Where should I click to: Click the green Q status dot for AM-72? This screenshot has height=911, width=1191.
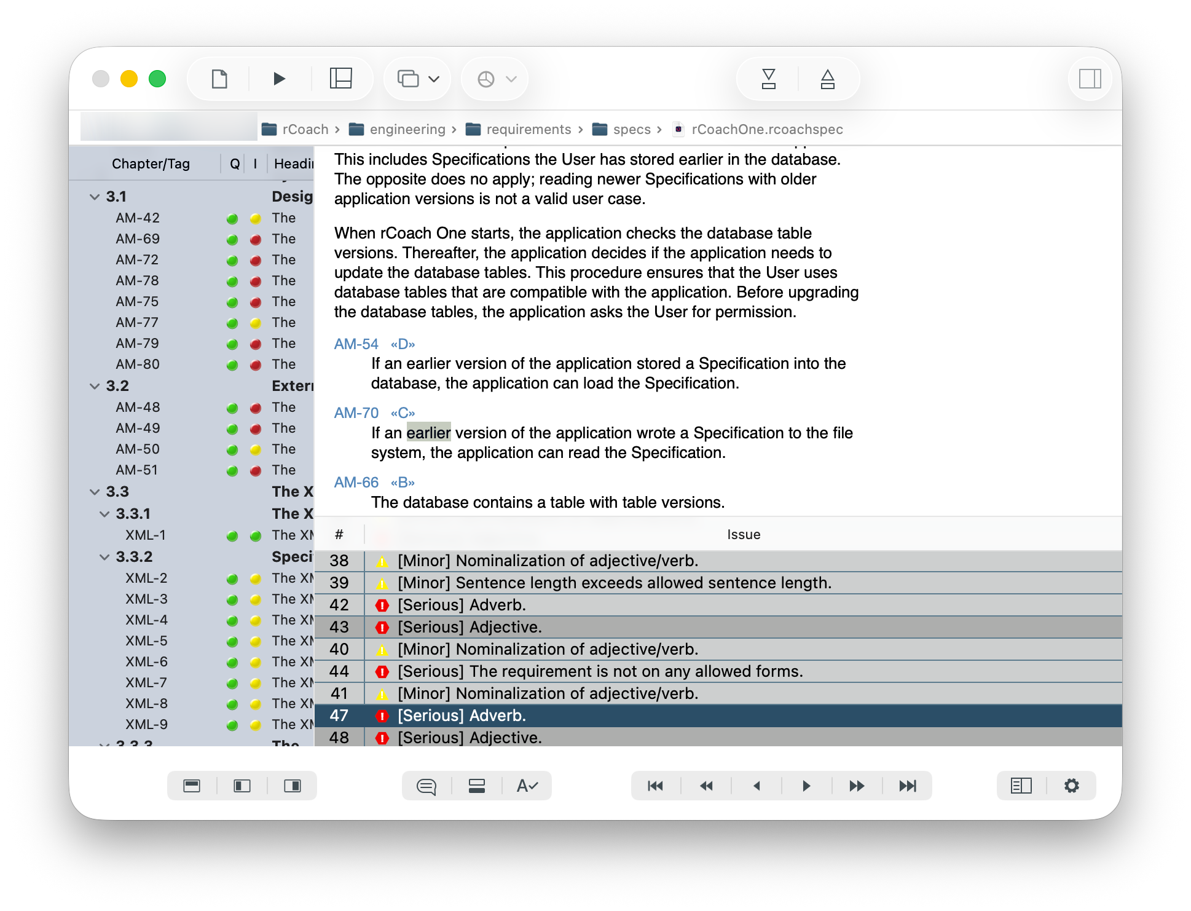tap(232, 261)
